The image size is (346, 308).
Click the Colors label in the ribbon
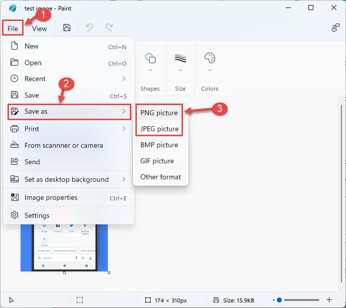pyautogui.click(x=210, y=89)
